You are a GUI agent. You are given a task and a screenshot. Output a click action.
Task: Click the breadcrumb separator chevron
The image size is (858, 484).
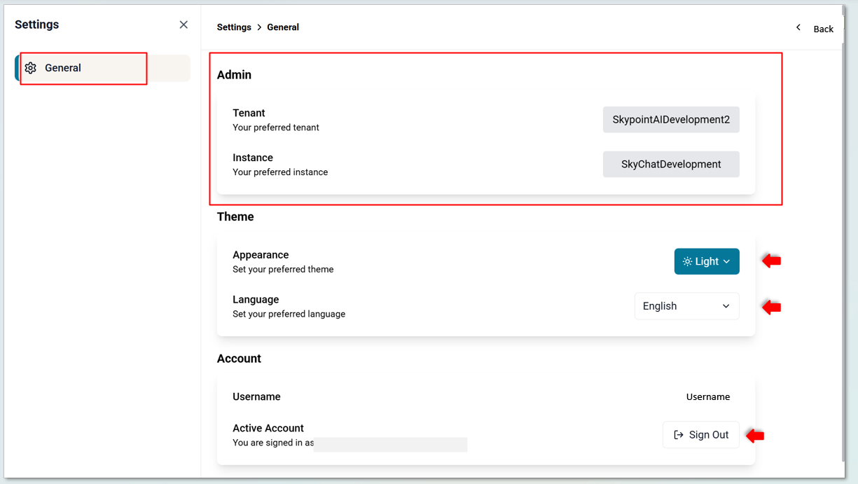point(259,27)
